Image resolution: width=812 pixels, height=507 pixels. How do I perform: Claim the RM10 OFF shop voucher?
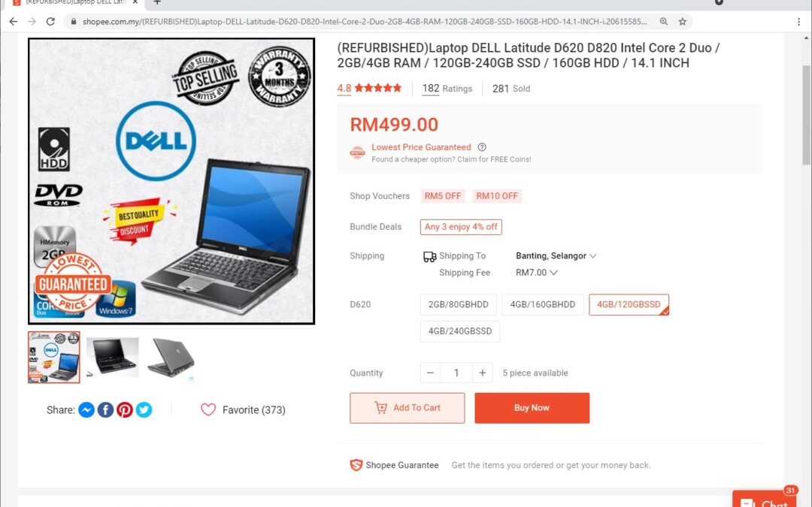(x=497, y=196)
